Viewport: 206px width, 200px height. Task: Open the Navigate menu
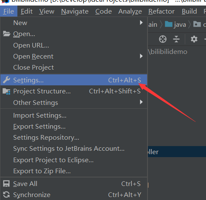pos(75,11)
